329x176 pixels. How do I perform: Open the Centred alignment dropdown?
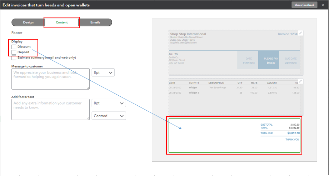(109, 116)
